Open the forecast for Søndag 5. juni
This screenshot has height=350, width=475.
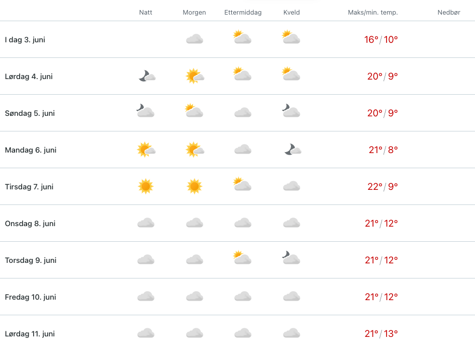(30, 113)
